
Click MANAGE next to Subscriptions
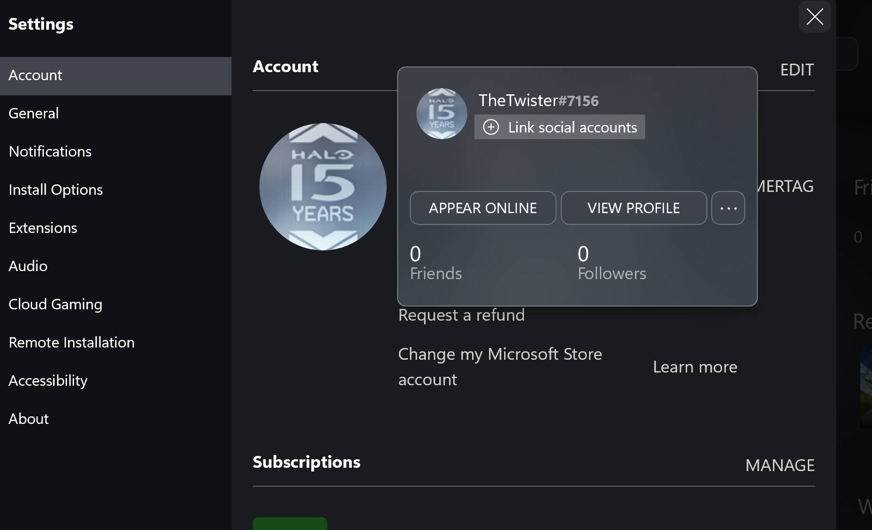780,465
